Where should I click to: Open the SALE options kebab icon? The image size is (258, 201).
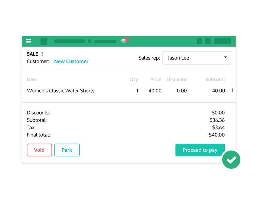pyautogui.click(x=42, y=54)
